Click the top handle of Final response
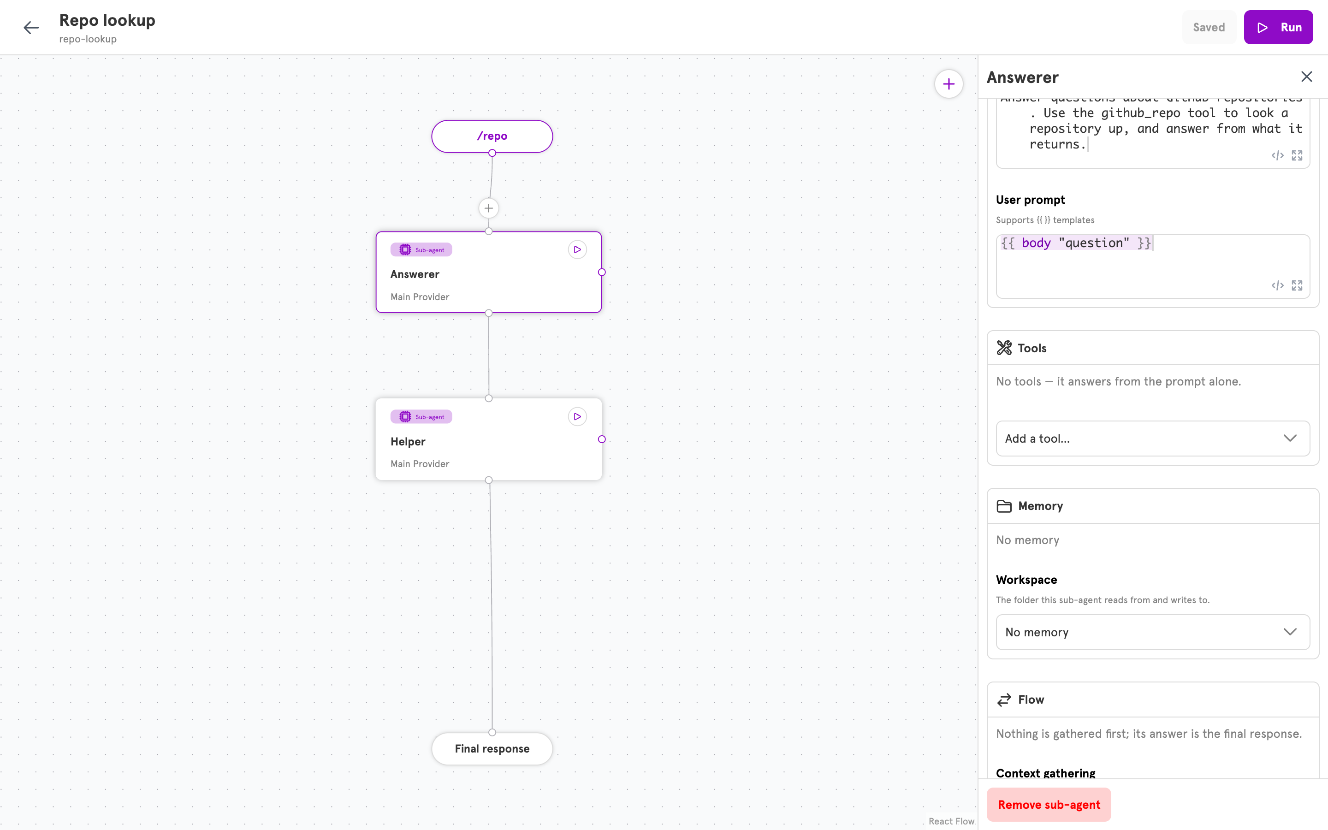 tap(492, 732)
